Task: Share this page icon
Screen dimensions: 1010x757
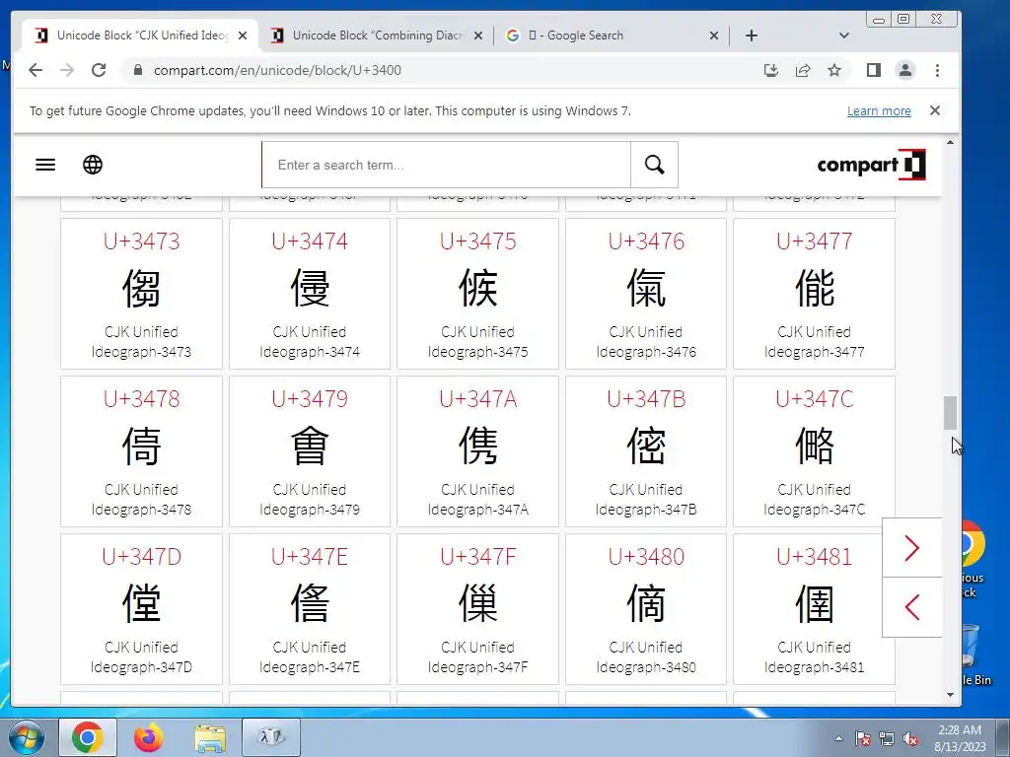Action: tap(803, 70)
